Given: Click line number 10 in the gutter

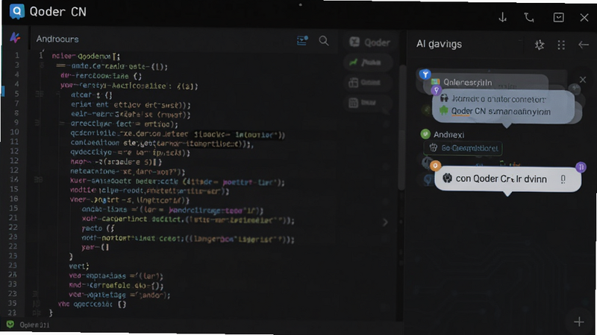Looking at the screenshot, I should tap(14, 132).
